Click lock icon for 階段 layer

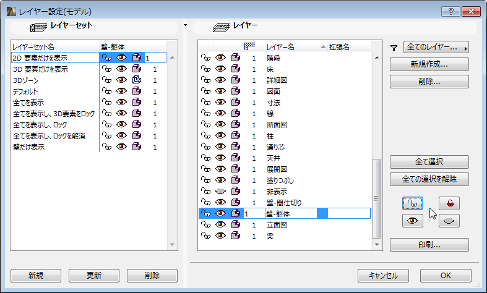click(205, 57)
